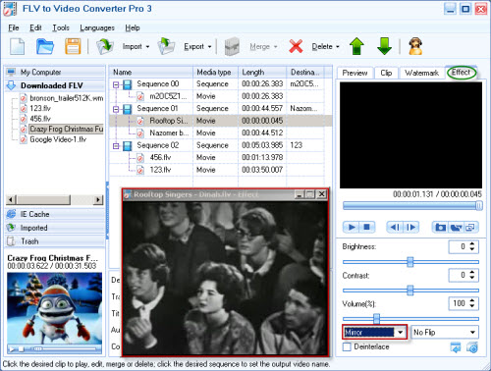The image size is (491, 371).
Task: Open the Help menu
Action: pyautogui.click(x=133, y=27)
